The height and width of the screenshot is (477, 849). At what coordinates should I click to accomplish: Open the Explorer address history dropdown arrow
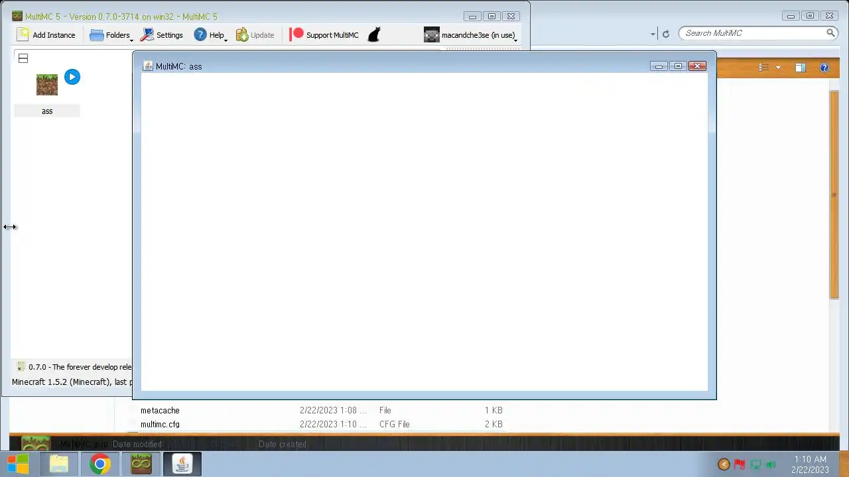point(653,34)
